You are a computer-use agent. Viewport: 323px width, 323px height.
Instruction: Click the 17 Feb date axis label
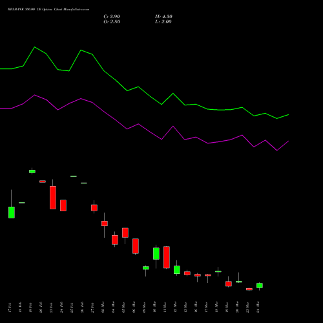coord(10,307)
